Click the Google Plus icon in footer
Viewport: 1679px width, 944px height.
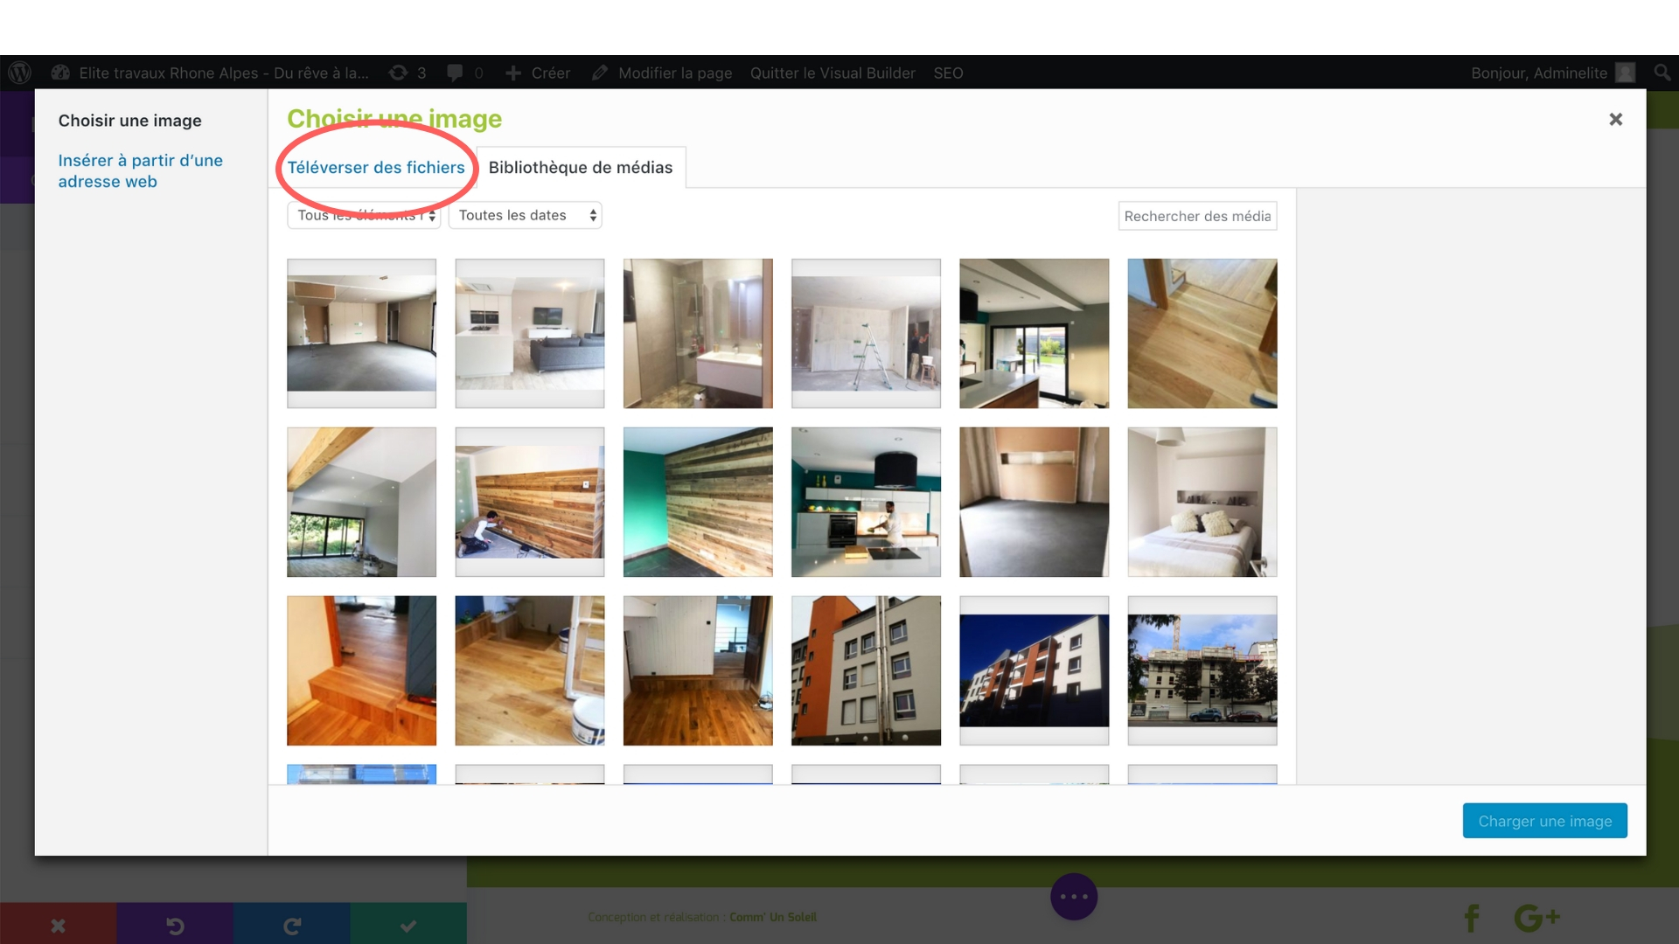click(1536, 918)
